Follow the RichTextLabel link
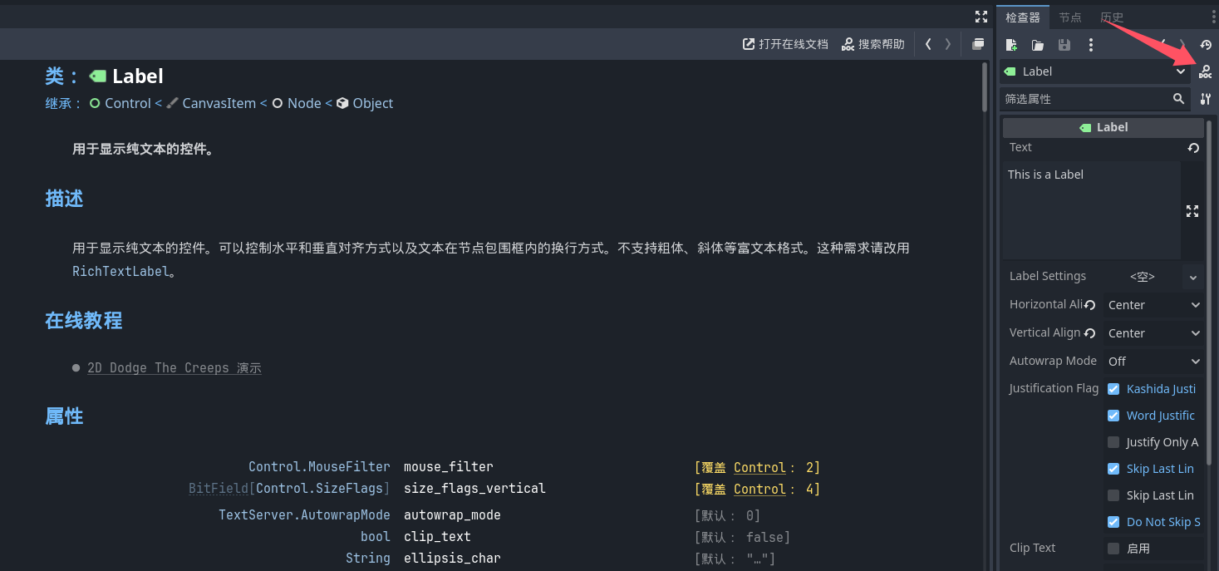 pos(120,271)
